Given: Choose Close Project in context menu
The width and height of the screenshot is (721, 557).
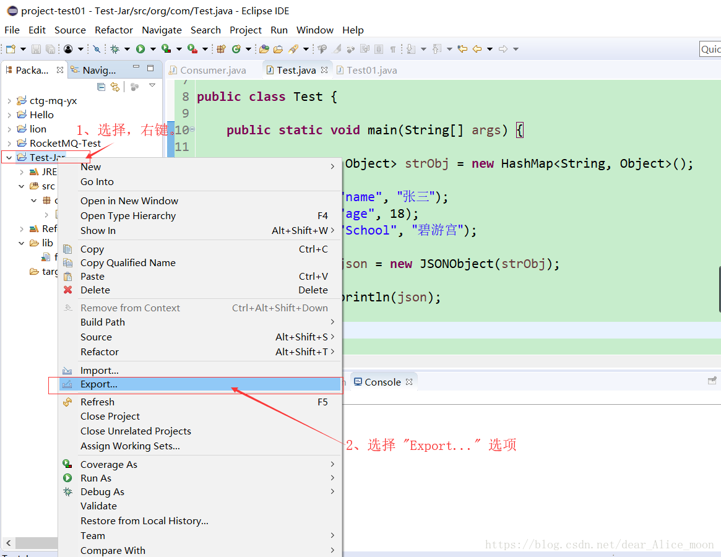Looking at the screenshot, I should pos(200,417).
